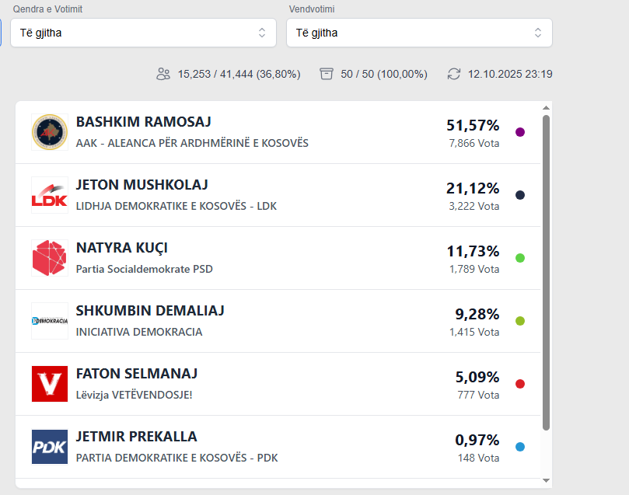Click Shkumbin Demaliaj's 9,28% result
Image resolution: width=629 pixels, height=495 pixels.
(477, 315)
